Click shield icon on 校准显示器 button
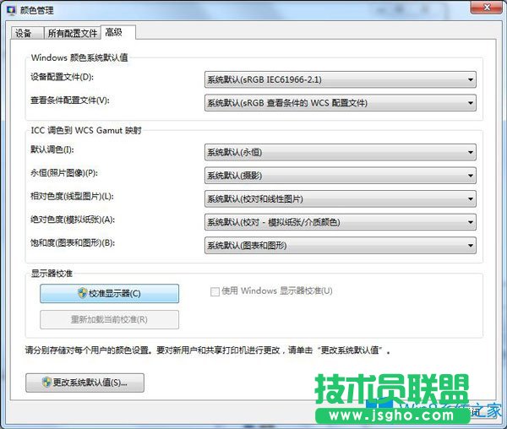Screen dimensions: 507x429 click(x=83, y=293)
